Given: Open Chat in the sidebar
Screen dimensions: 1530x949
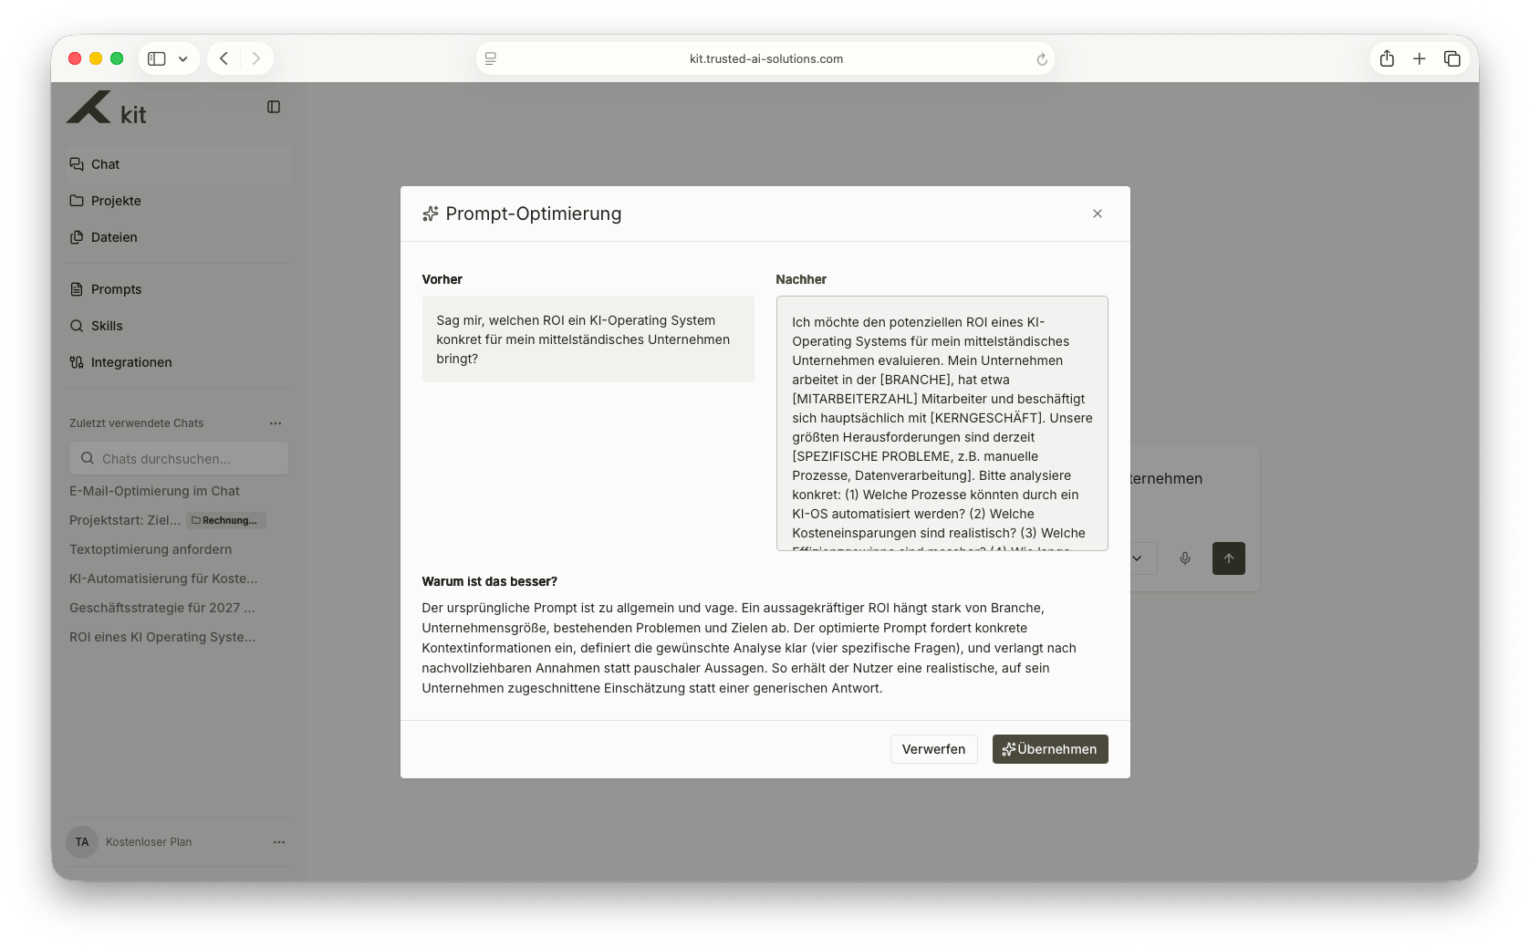Looking at the screenshot, I should pos(179,164).
